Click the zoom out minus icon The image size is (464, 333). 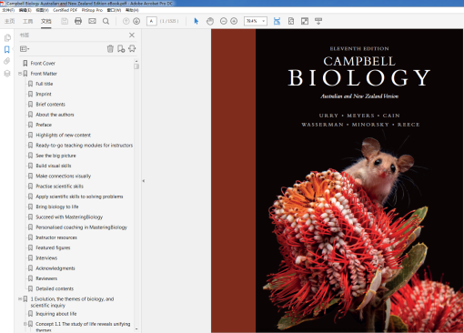(x=224, y=21)
